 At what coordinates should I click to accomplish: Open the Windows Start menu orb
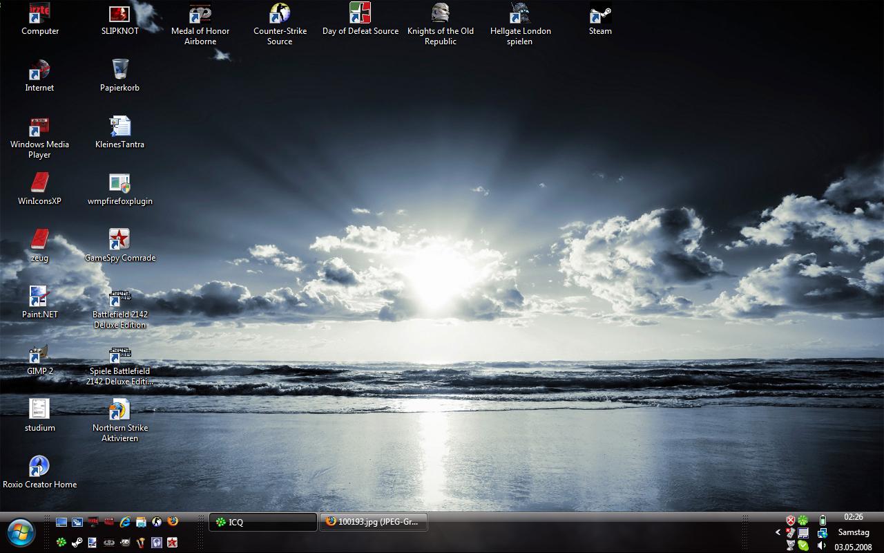pos(21,532)
